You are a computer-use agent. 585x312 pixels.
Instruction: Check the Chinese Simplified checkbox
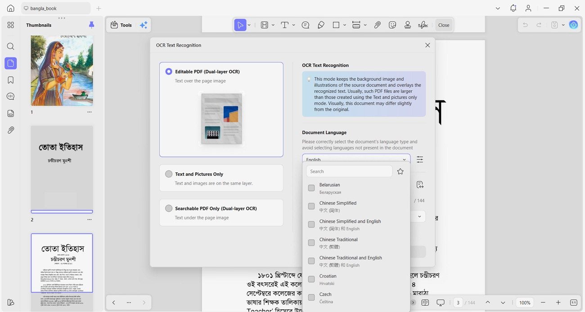tap(311, 207)
